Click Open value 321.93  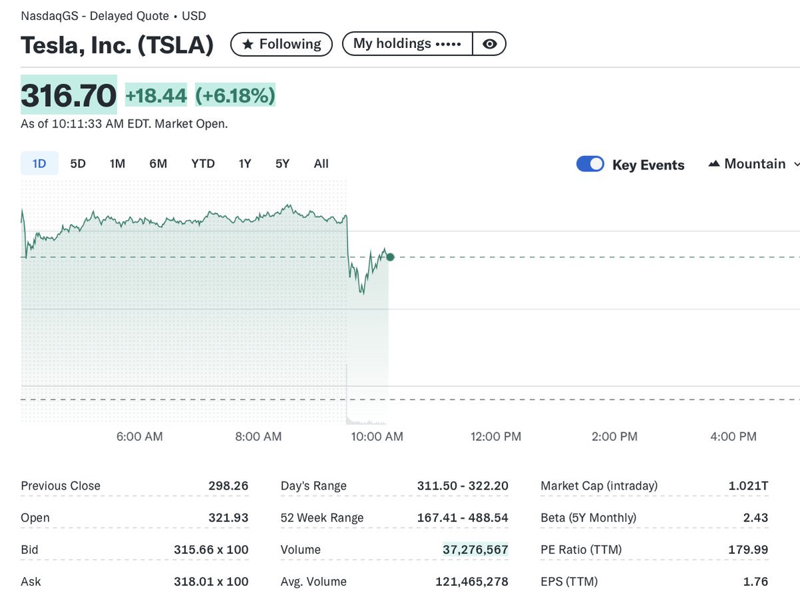click(228, 518)
